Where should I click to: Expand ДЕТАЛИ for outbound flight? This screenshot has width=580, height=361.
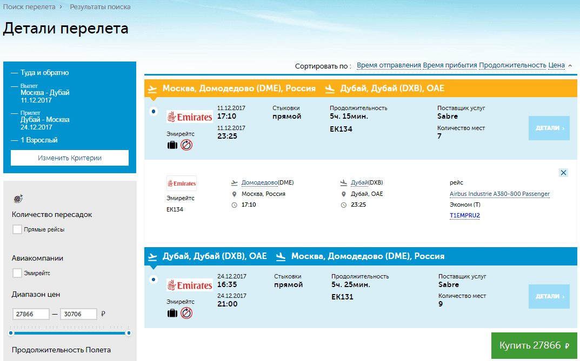pyautogui.click(x=549, y=128)
